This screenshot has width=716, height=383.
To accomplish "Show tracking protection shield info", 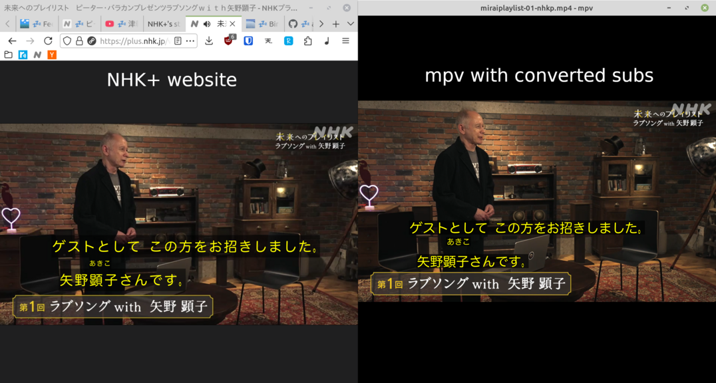I will (67, 41).
